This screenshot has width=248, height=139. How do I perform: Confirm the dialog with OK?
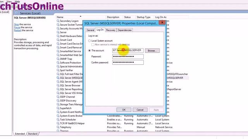coord(124,110)
